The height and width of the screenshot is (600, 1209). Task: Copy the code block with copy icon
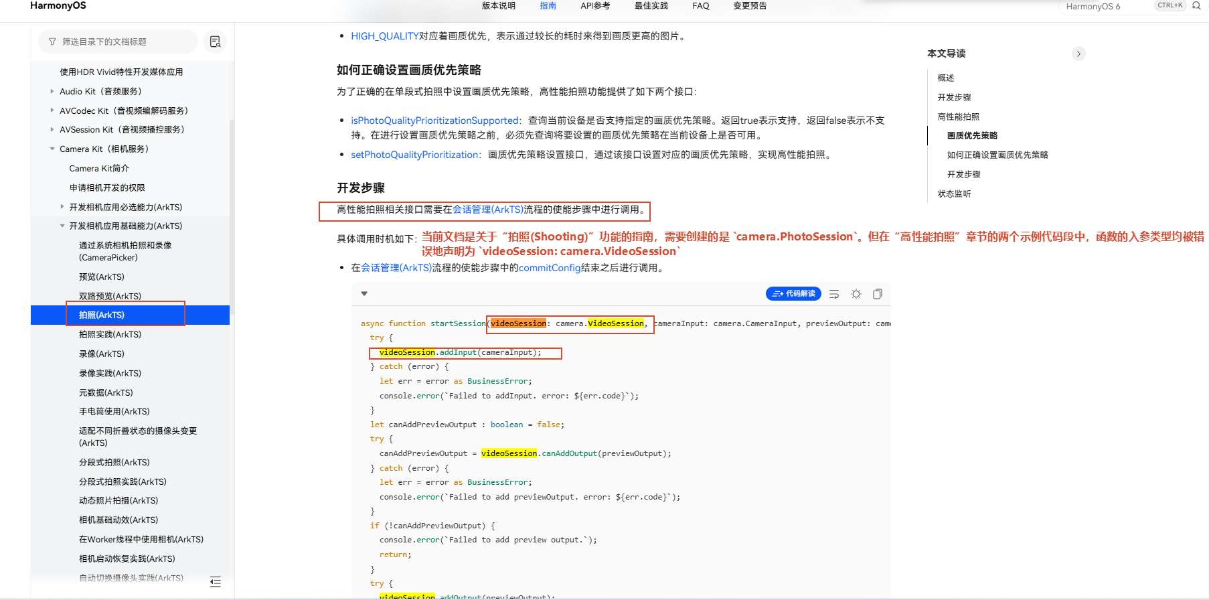point(878,294)
